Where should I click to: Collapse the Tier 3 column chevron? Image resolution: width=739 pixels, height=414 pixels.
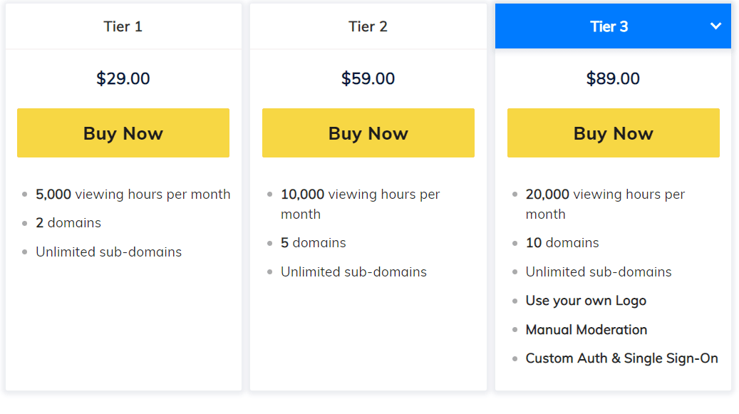click(715, 26)
